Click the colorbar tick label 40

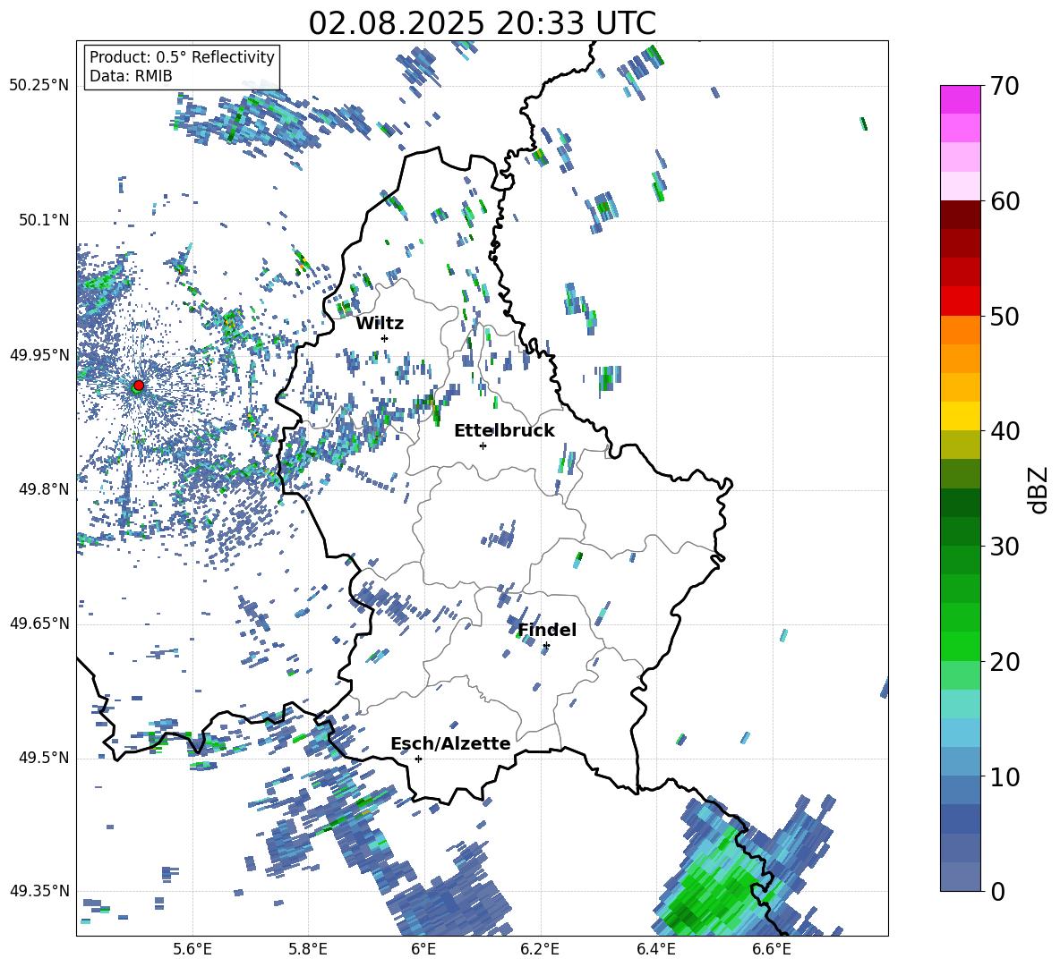[1004, 431]
